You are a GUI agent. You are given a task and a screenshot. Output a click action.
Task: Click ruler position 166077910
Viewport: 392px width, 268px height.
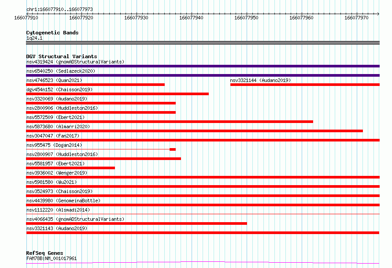tap(26, 18)
